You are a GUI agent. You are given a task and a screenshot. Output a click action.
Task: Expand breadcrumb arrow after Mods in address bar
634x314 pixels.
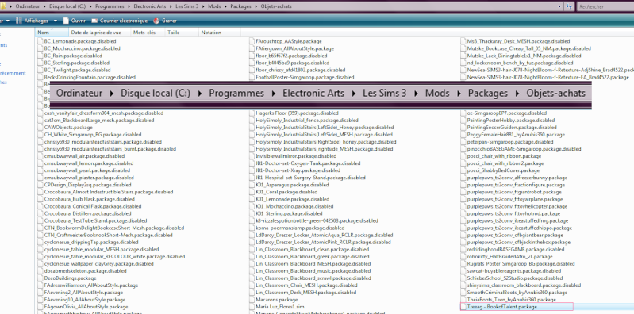click(x=225, y=7)
